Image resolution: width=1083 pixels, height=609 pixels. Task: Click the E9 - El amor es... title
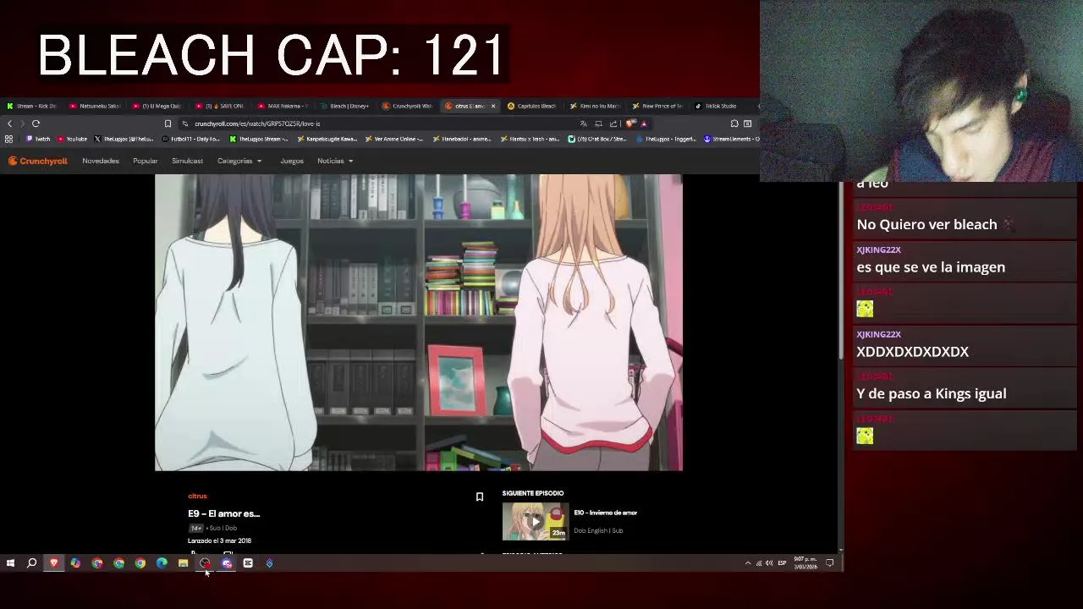coord(223,513)
